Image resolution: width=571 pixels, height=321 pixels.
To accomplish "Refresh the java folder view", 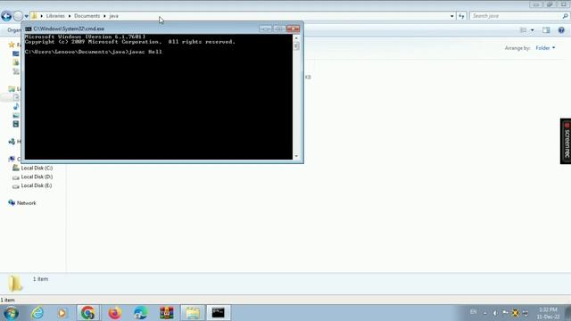I will point(461,16).
